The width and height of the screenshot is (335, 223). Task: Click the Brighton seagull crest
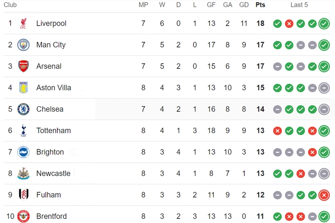click(23, 152)
